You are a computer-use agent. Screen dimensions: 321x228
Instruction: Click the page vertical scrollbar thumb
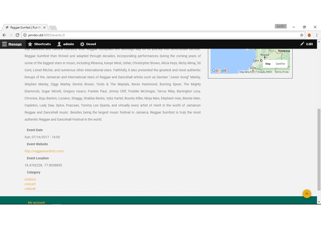click(x=319, y=150)
